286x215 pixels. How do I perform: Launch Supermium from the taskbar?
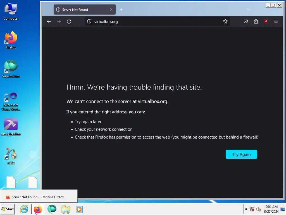(x=52, y=209)
